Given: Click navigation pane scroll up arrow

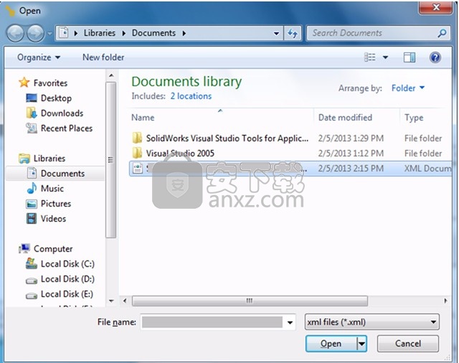Looking at the screenshot, I should (111, 75).
